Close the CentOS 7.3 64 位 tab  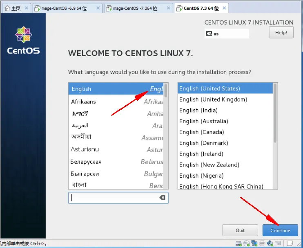point(224,8)
